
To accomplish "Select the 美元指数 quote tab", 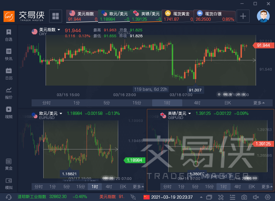I will point(82,16).
